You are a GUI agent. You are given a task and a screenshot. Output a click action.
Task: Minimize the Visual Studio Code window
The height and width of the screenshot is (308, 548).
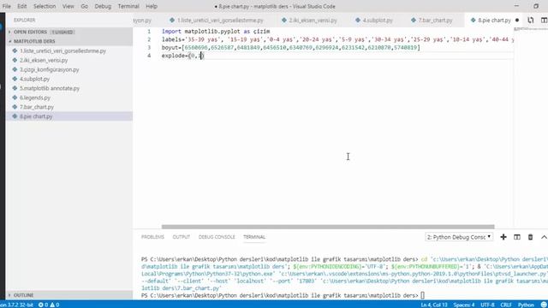point(516,6)
